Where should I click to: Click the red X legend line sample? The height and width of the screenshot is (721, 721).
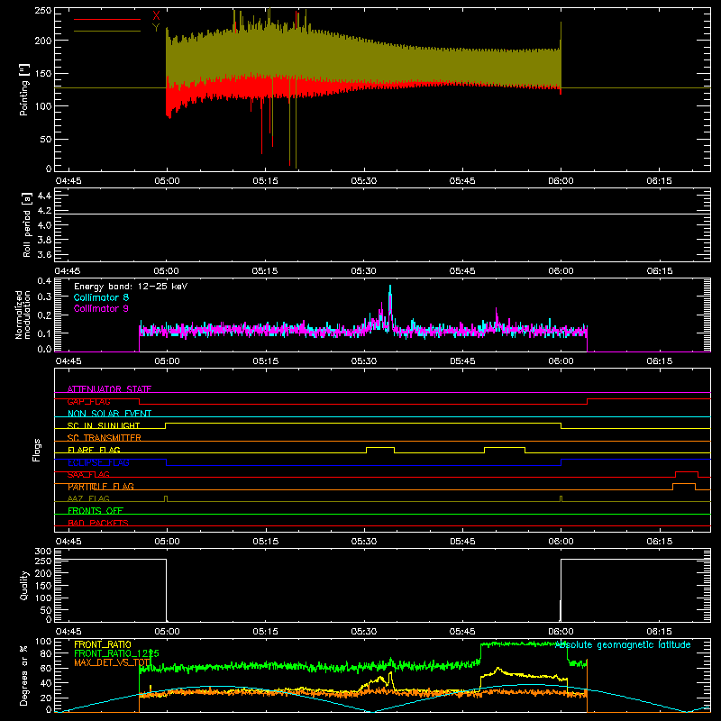pyautogui.click(x=107, y=19)
